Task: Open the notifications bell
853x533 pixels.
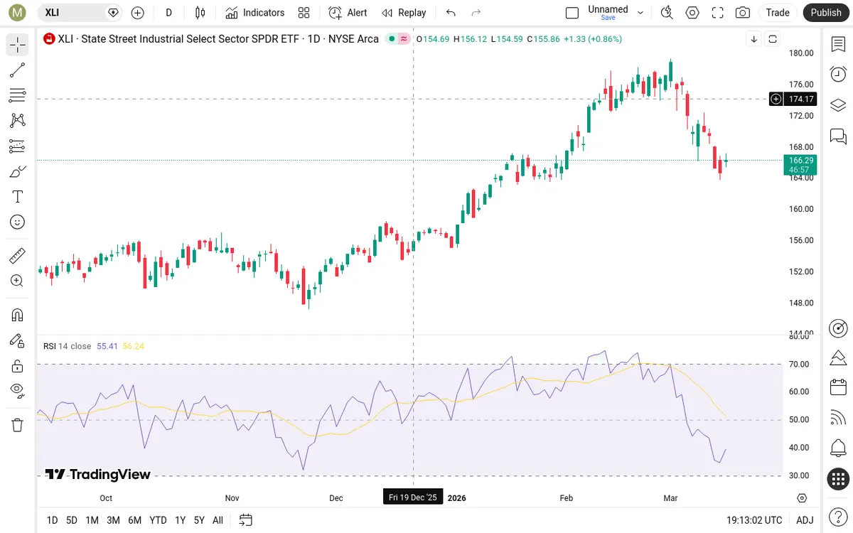Action: coord(838,448)
